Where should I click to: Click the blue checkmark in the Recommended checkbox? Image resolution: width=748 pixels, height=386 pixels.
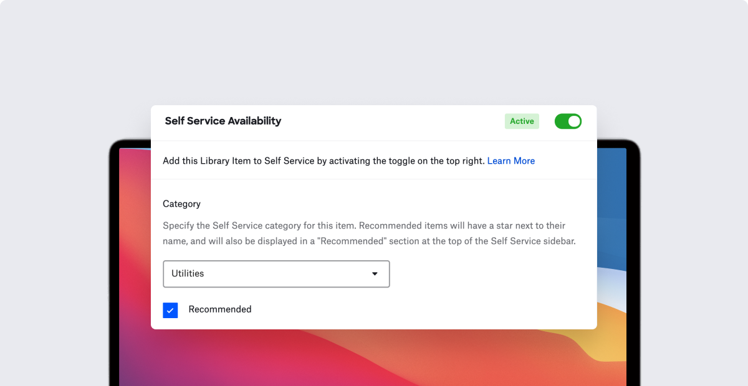coord(170,309)
